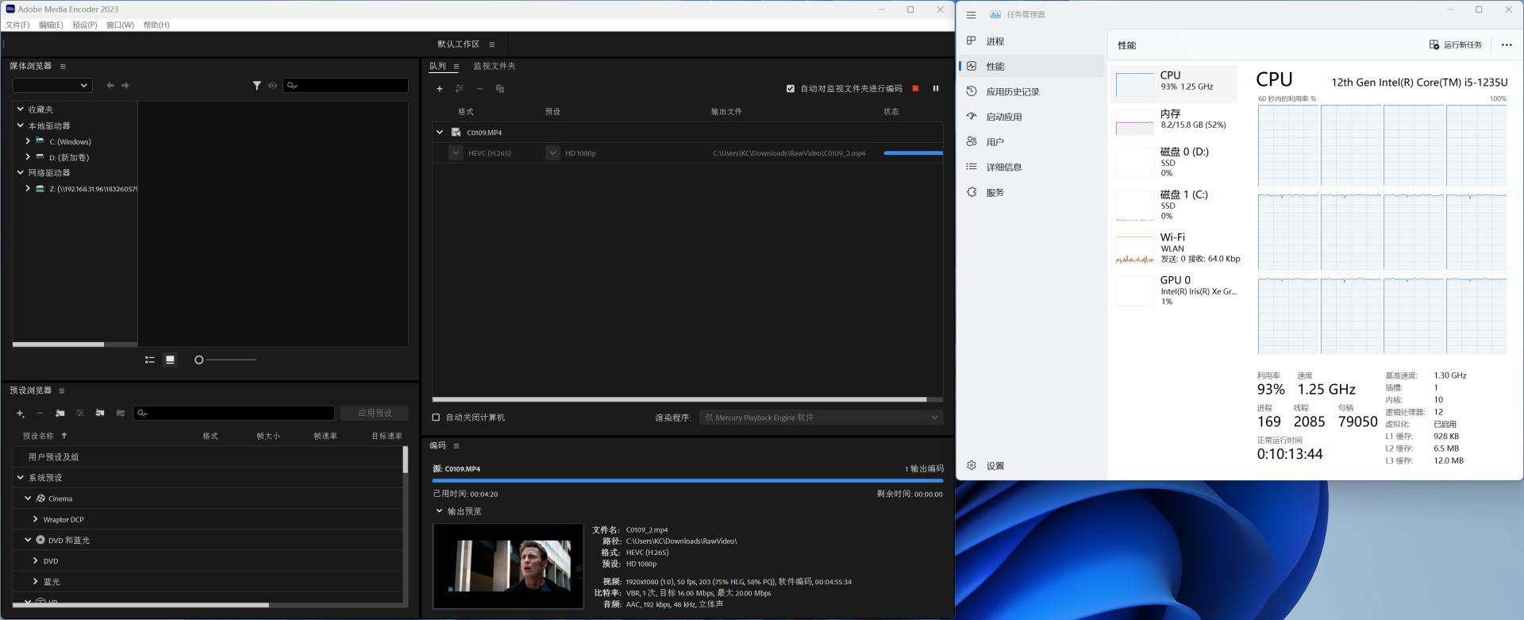This screenshot has height=620, width=1524.
Task: Open the renderer Mercury Playback Engine dropdown
Action: (x=821, y=418)
